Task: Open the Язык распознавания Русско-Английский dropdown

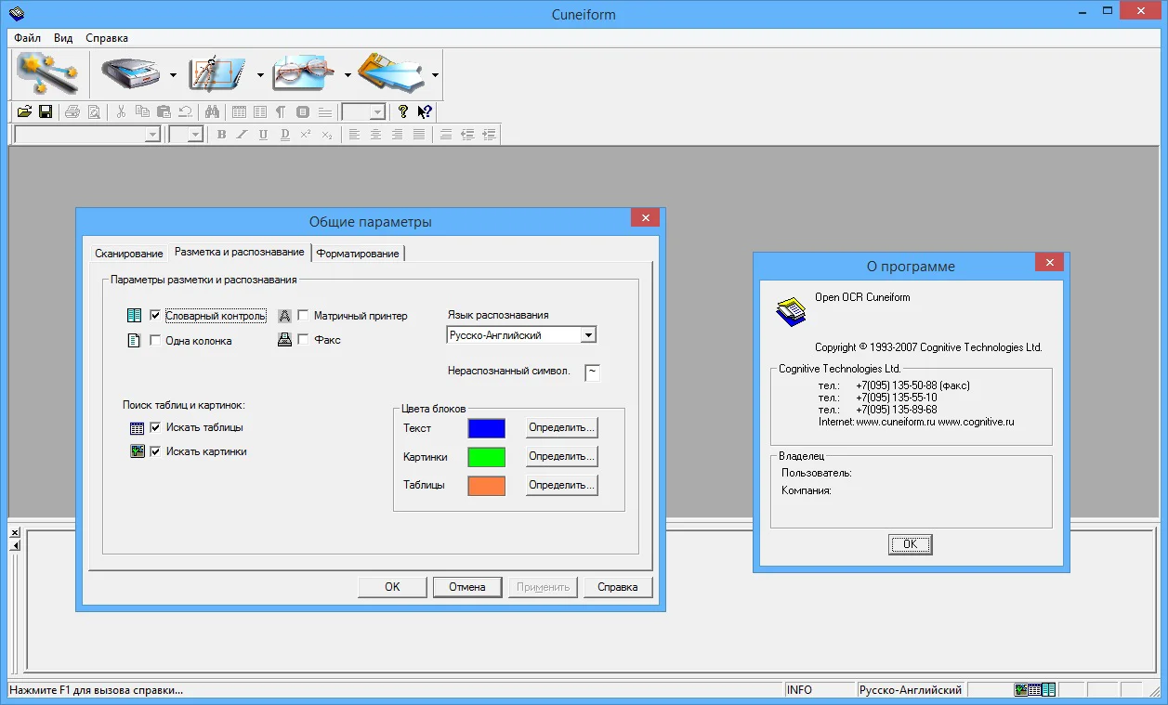Action: (521, 335)
